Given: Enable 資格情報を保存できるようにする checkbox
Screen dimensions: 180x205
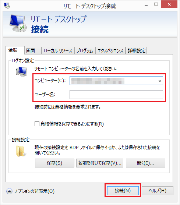Looking at the screenshot, I should (x=37, y=124).
